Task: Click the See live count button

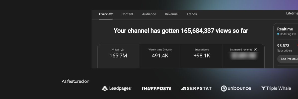Action: click(x=287, y=59)
